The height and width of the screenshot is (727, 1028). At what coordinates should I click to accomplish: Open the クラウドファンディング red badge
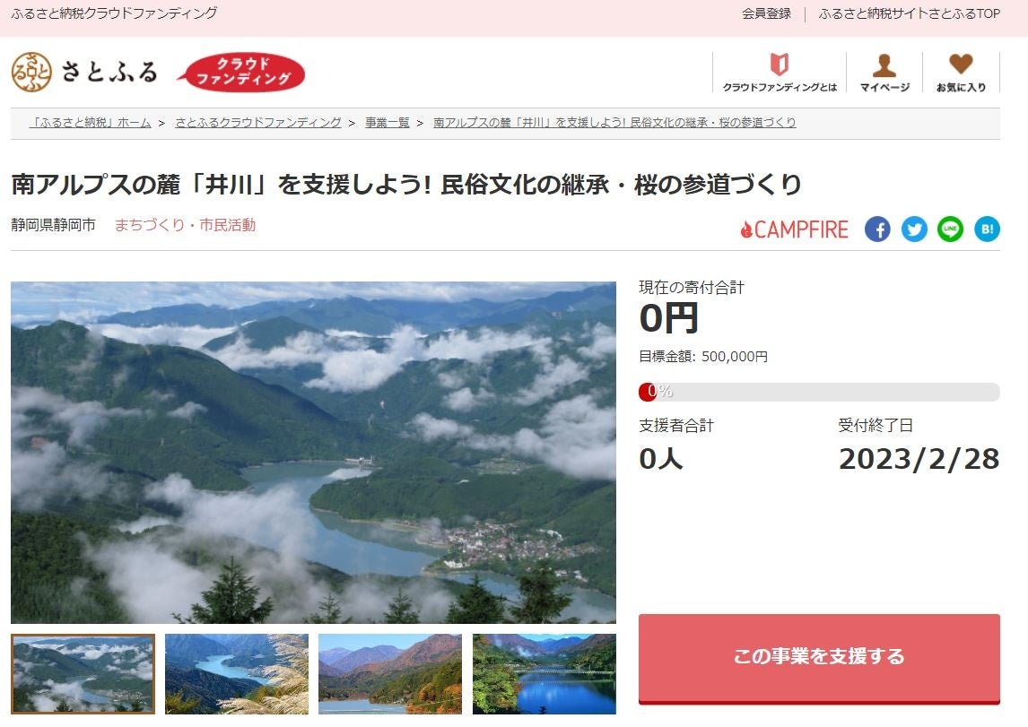(242, 72)
